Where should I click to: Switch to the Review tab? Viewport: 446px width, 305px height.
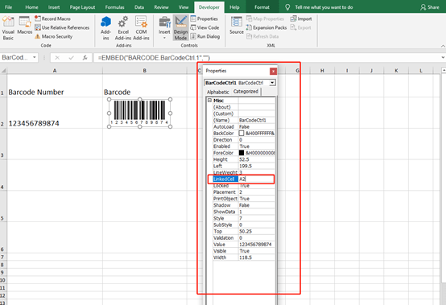click(x=161, y=7)
